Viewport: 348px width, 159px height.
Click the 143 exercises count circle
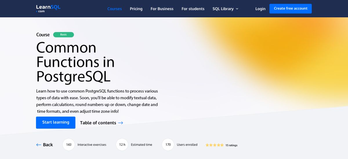[69, 145]
